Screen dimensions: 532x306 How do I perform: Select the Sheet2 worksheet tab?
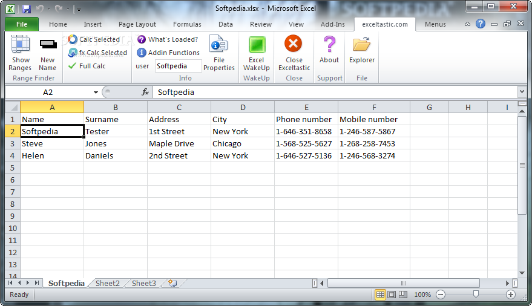pos(108,283)
